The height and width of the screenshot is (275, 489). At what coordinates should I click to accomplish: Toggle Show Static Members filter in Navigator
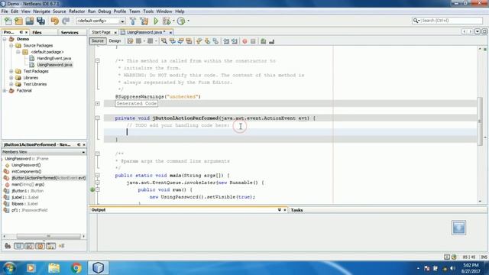pyautogui.click(x=29, y=246)
